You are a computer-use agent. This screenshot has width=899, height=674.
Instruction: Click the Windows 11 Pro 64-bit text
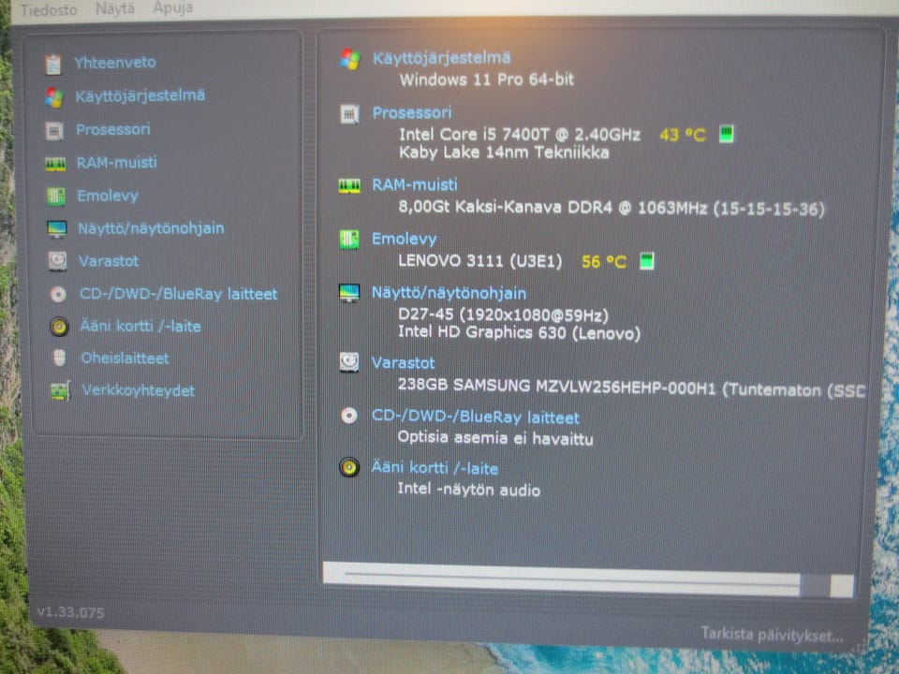point(487,79)
